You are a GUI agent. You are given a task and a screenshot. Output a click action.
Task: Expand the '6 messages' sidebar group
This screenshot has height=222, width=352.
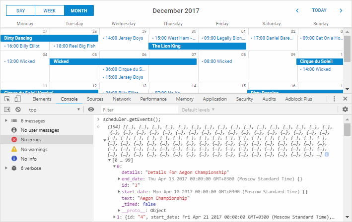tap(6, 120)
